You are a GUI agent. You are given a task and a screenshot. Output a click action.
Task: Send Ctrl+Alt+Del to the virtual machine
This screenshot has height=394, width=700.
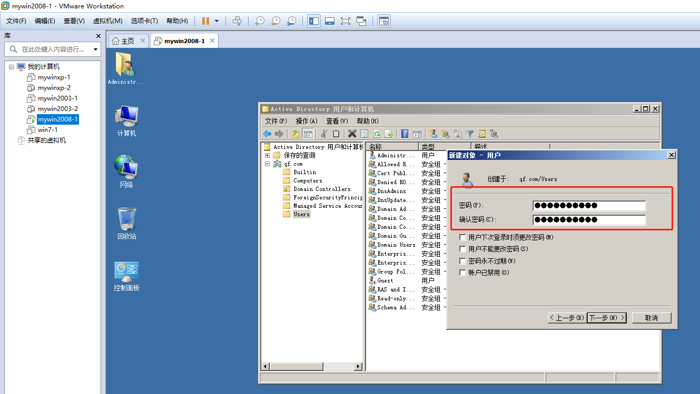pos(237,21)
